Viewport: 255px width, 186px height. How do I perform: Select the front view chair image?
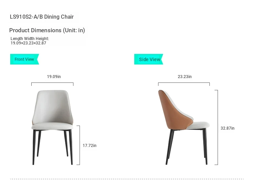tap(52, 127)
